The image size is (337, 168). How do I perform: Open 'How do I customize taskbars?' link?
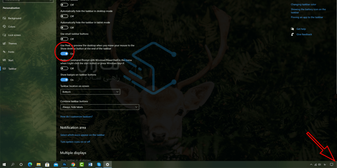point(76,116)
